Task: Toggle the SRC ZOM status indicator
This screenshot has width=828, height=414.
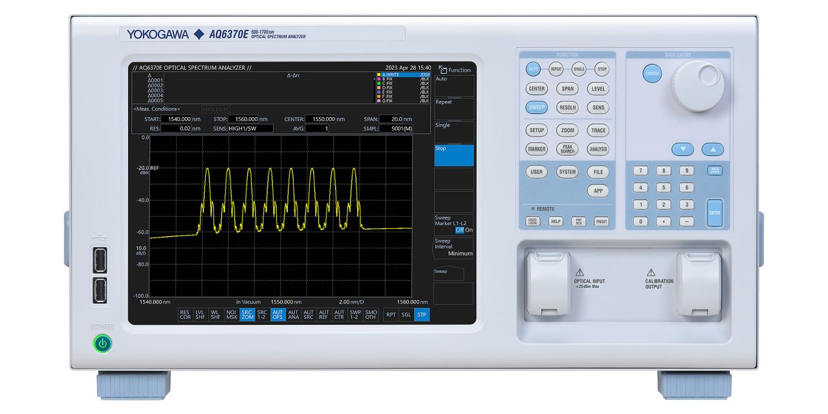Action: [247, 315]
